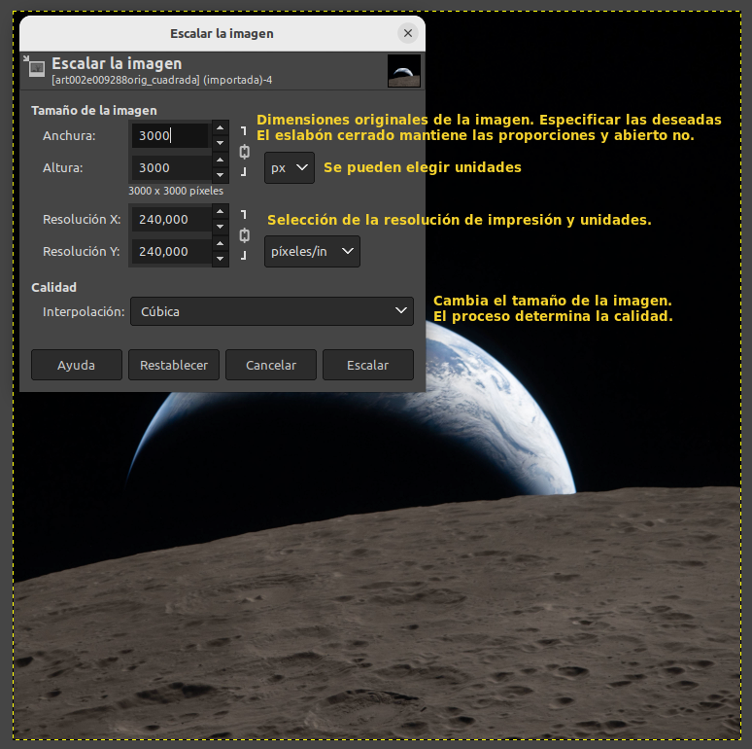Decrease Resolución Y with down arrow
752x749 pixels.
[221, 259]
